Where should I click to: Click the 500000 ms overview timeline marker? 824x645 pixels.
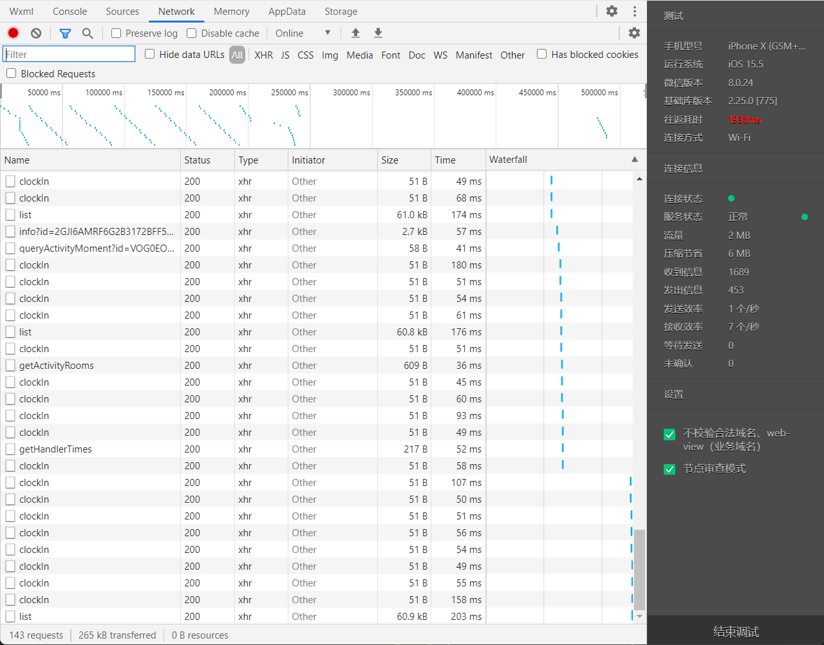point(599,93)
